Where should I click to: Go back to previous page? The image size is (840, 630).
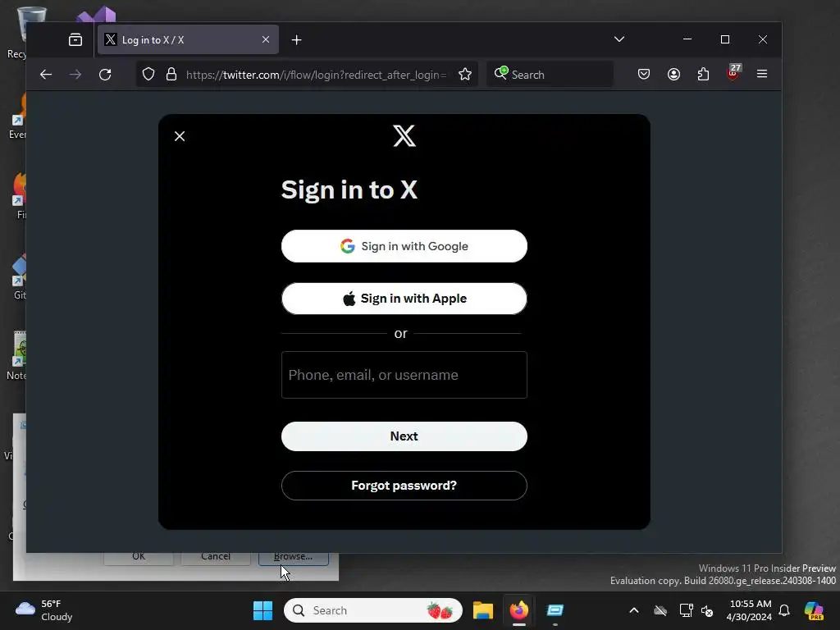point(46,75)
